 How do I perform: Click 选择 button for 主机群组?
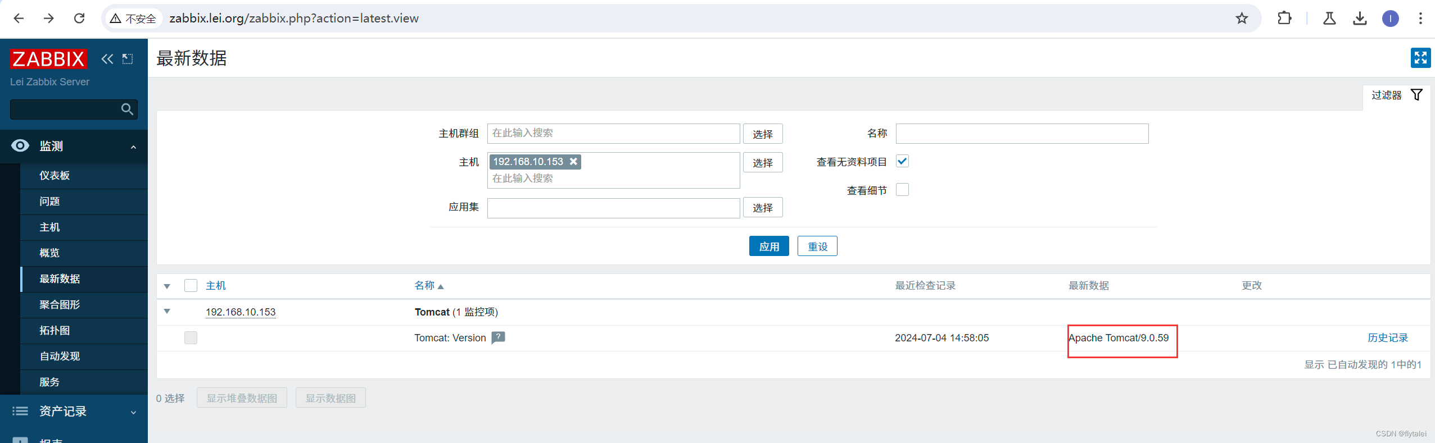(x=763, y=134)
